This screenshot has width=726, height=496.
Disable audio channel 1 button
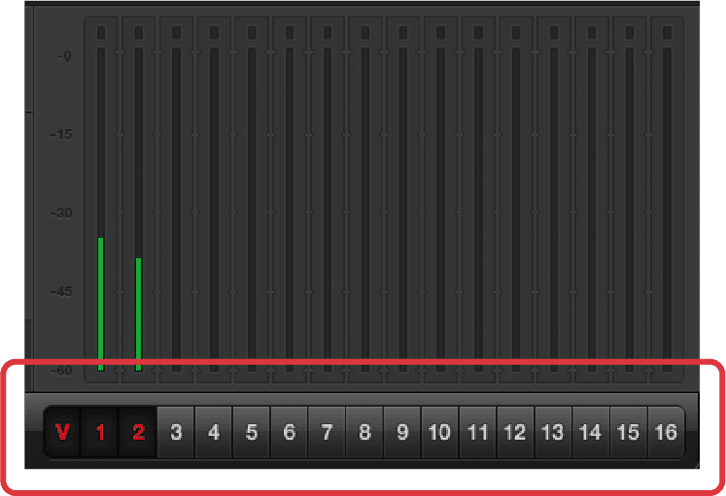pos(100,432)
